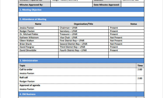163x98 pixels.
Task: Click the 'Call to order' topic
Action: (26, 70)
